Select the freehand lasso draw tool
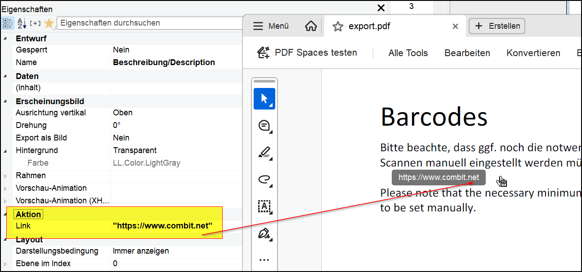 [264, 180]
